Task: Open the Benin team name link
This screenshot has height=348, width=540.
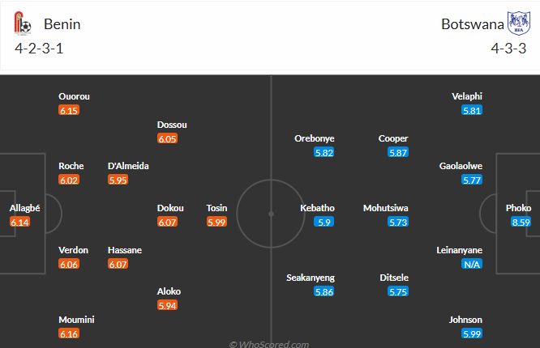Action: tap(62, 24)
